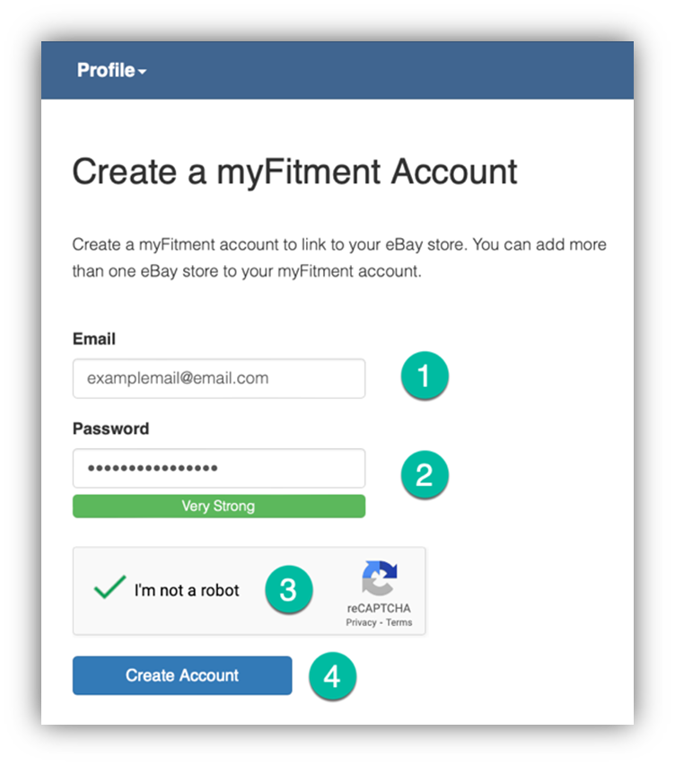Click the green step 1 badge

click(x=425, y=375)
